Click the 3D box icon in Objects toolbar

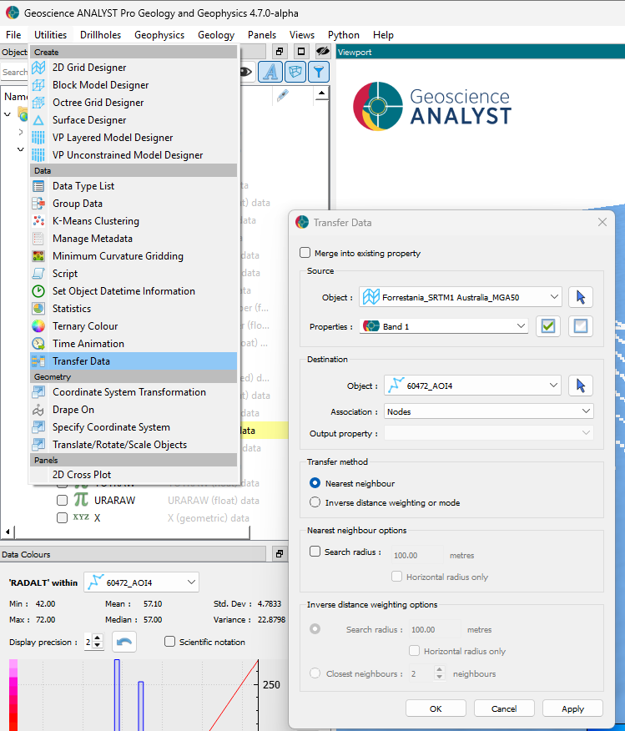[x=295, y=73]
